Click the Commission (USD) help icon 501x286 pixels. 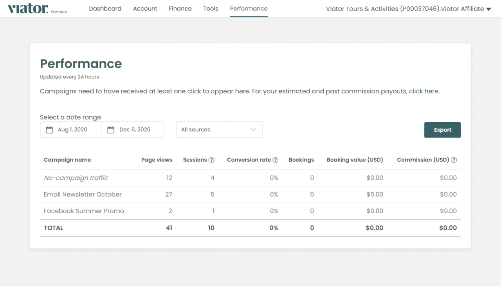click(454, 160)
